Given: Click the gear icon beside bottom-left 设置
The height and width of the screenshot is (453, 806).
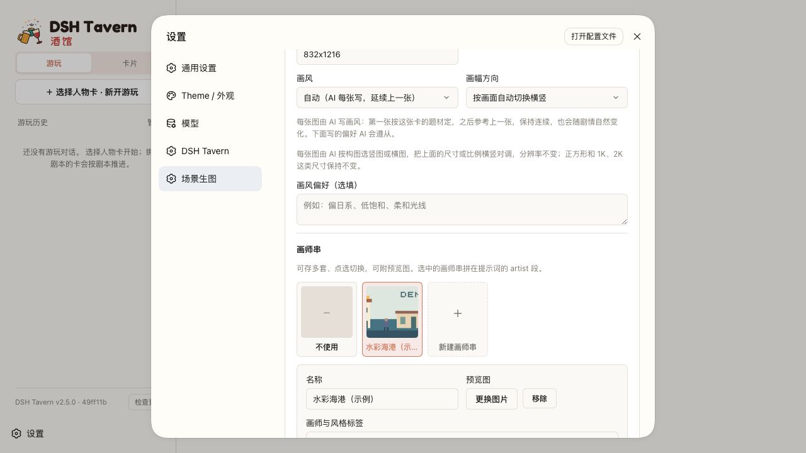Looking at the screenshot, I should tap(16, 433).
